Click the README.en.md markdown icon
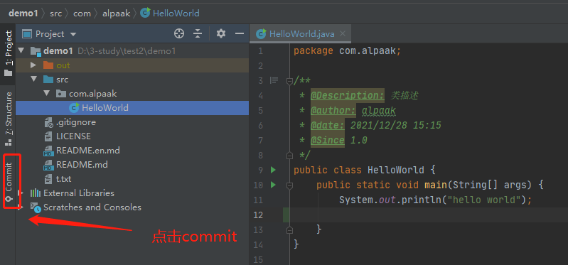The image size is (568, 265). pos(48,151)
